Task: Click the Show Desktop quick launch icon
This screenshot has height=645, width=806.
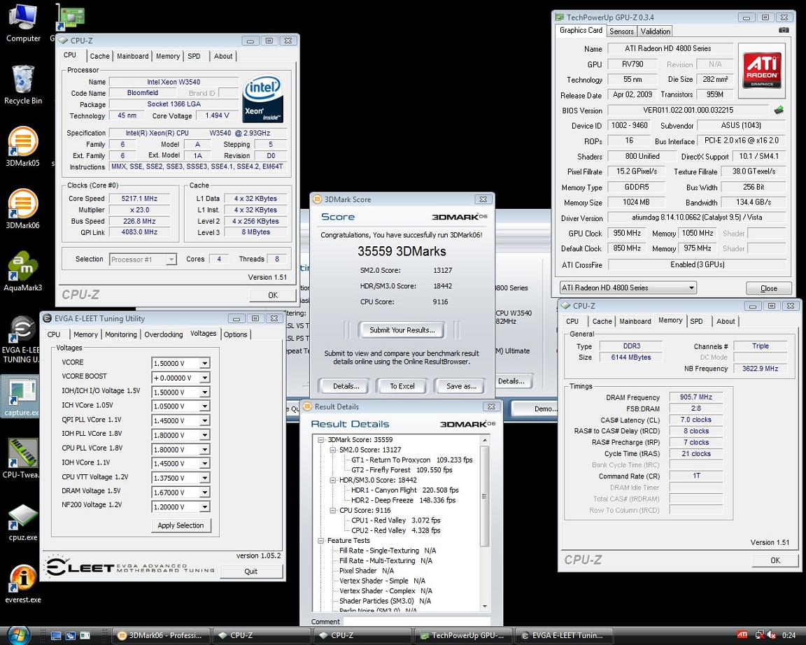Action: coord(56,636)
